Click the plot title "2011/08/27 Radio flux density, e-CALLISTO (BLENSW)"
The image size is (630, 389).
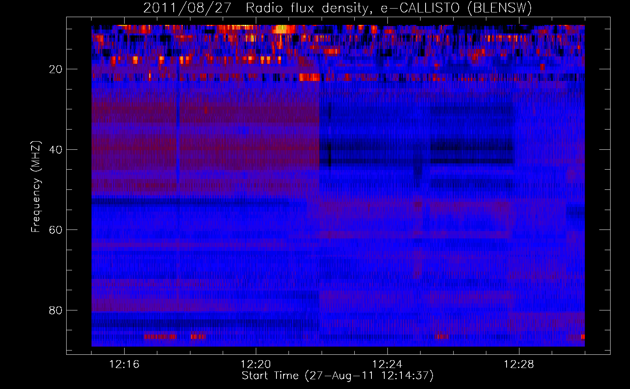click(x=338, y=8)
